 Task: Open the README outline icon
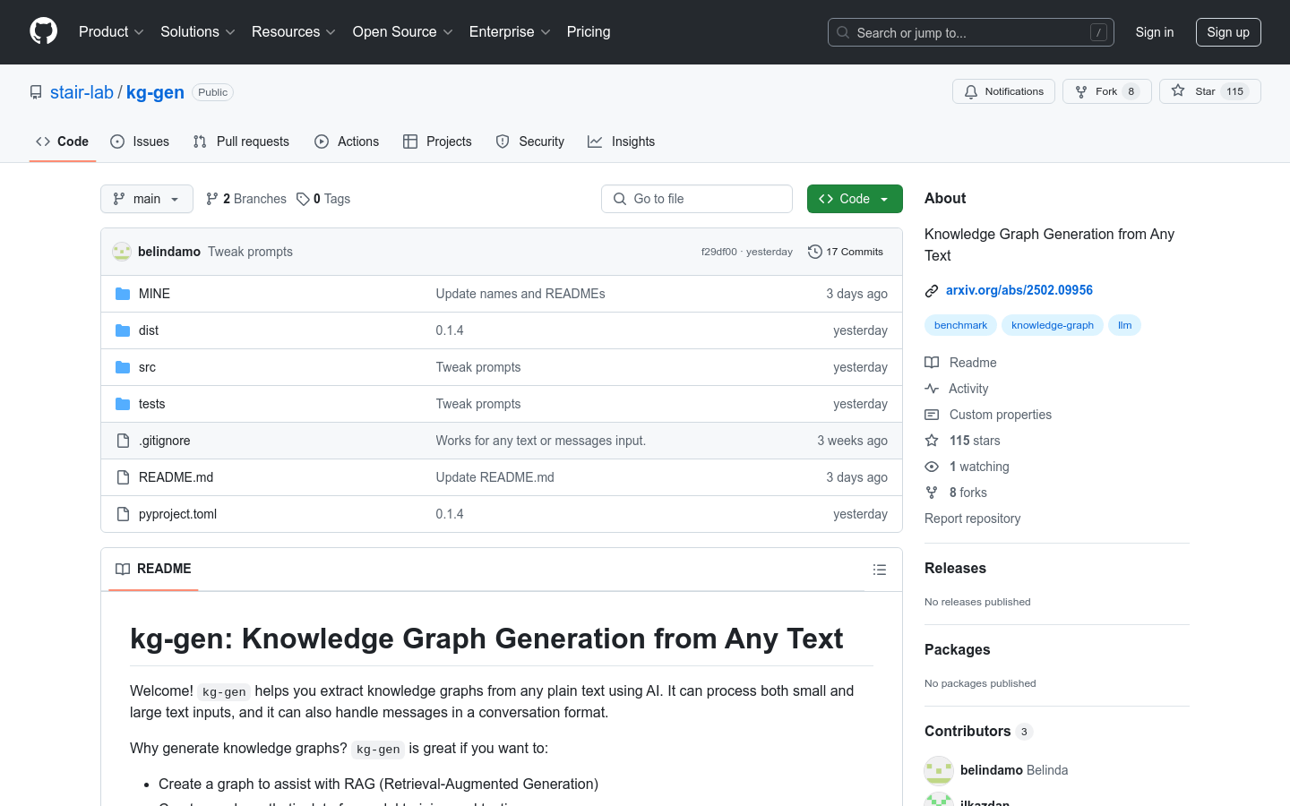pos(879,570)
